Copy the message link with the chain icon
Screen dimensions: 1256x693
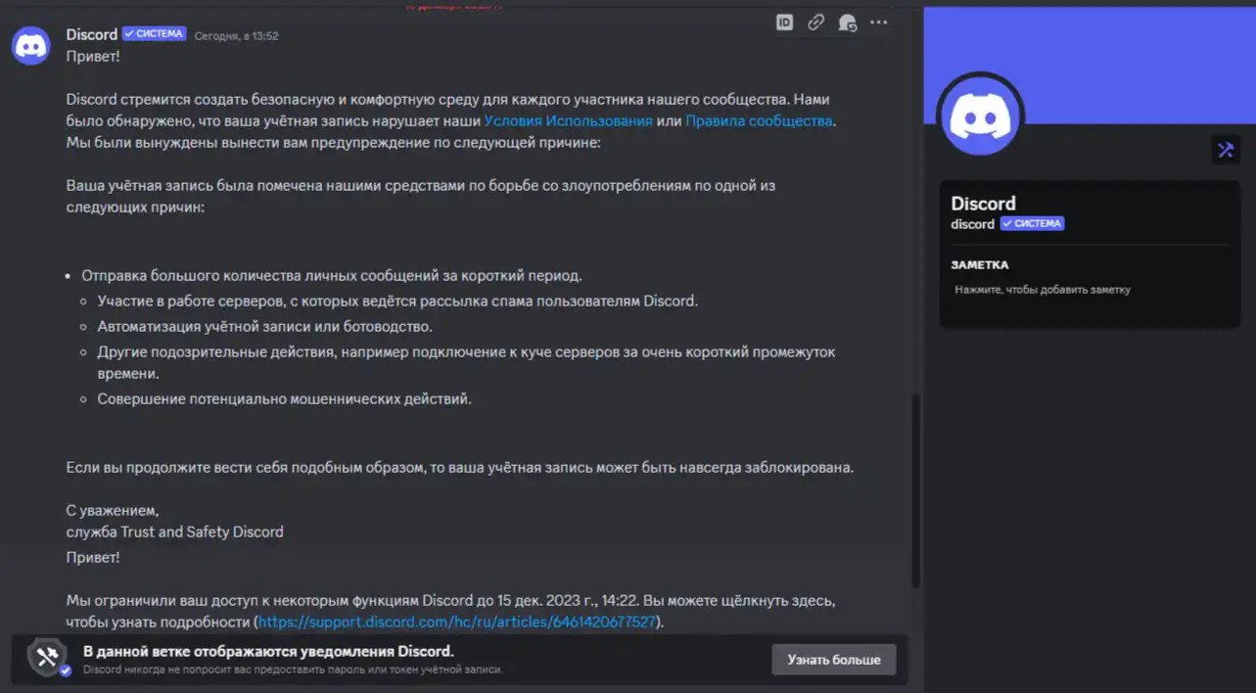click(815, 23)
